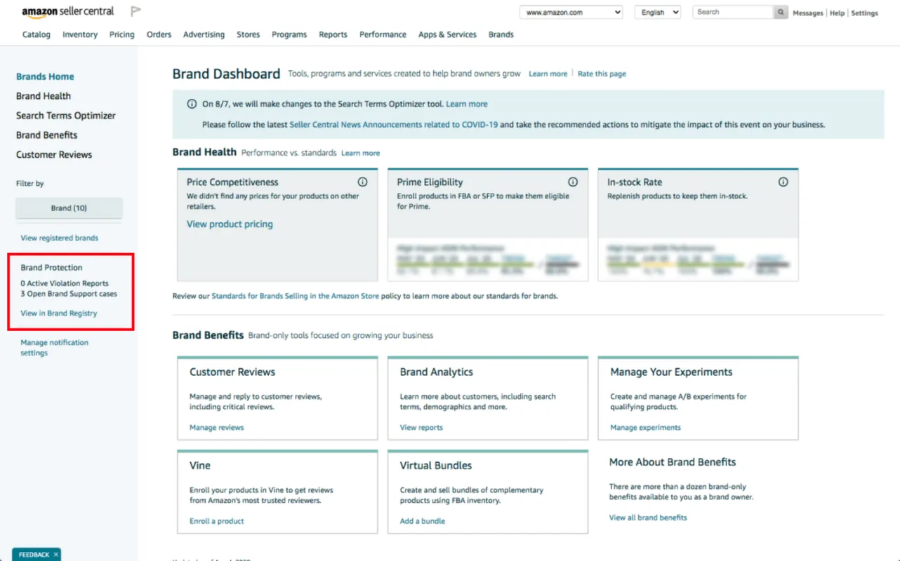
Task: Open the Apps & Services menu
Action: [448, 34]
